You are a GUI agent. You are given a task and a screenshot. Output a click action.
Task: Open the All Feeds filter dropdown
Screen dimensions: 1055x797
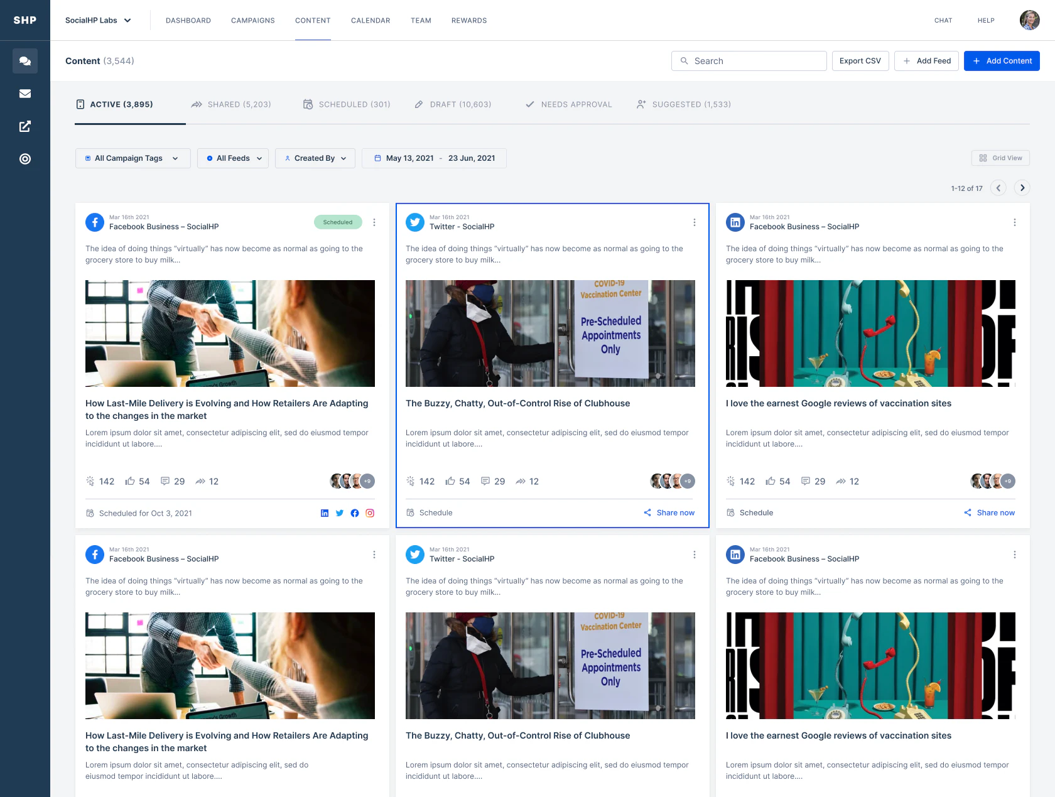pyautogui.click(x=232, y=158)
